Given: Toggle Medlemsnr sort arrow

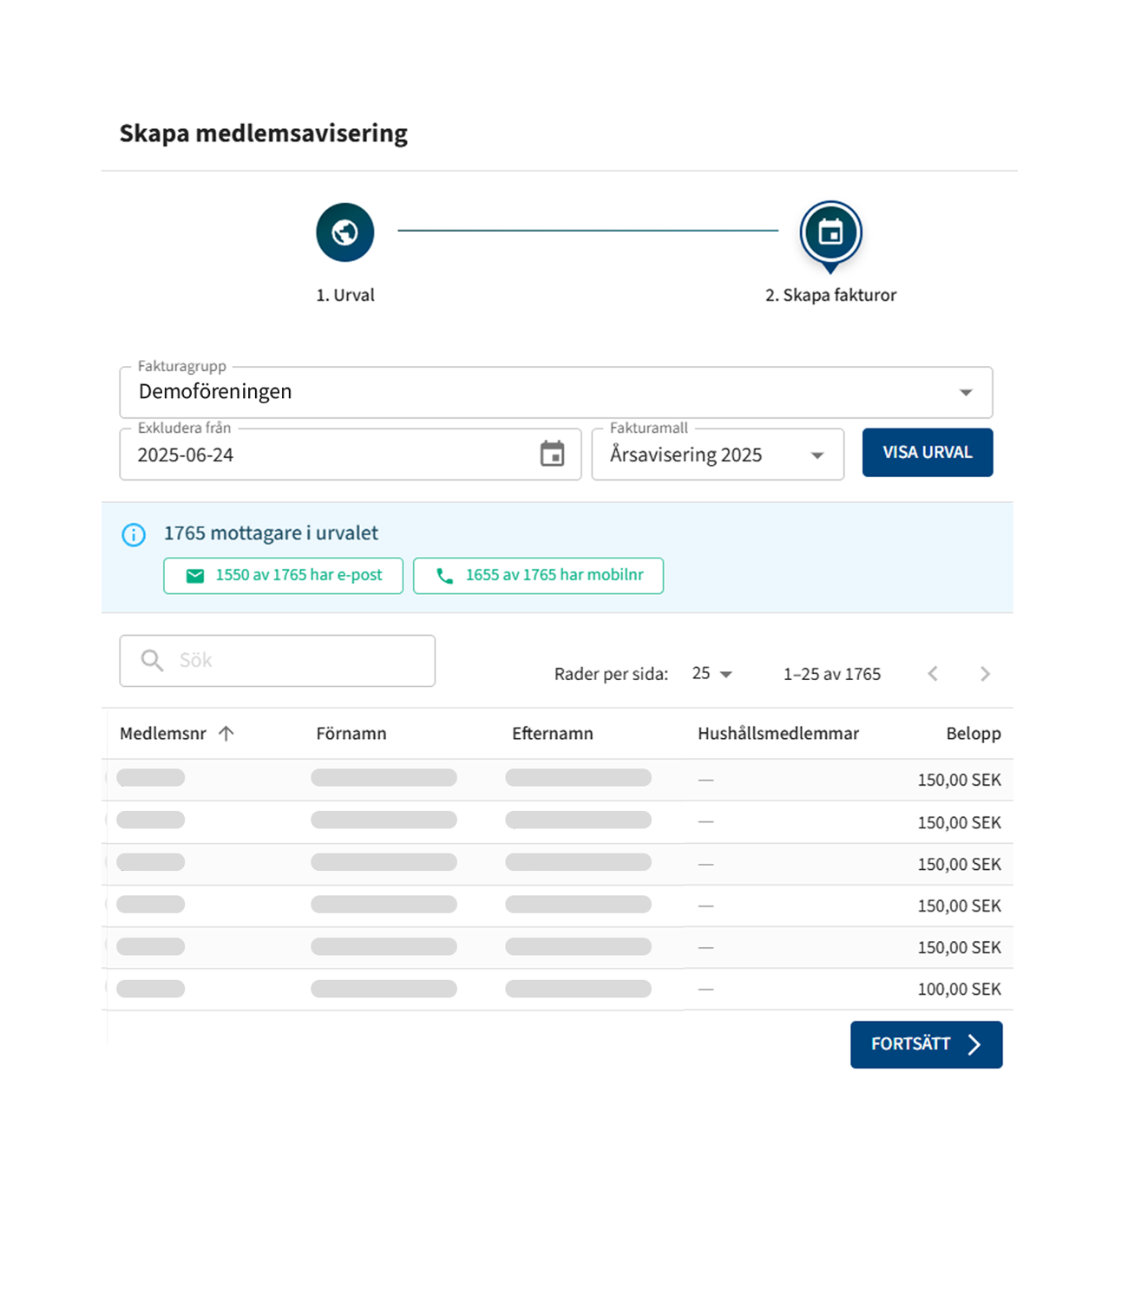Looking at the screenshot, I should pos(226,734).
